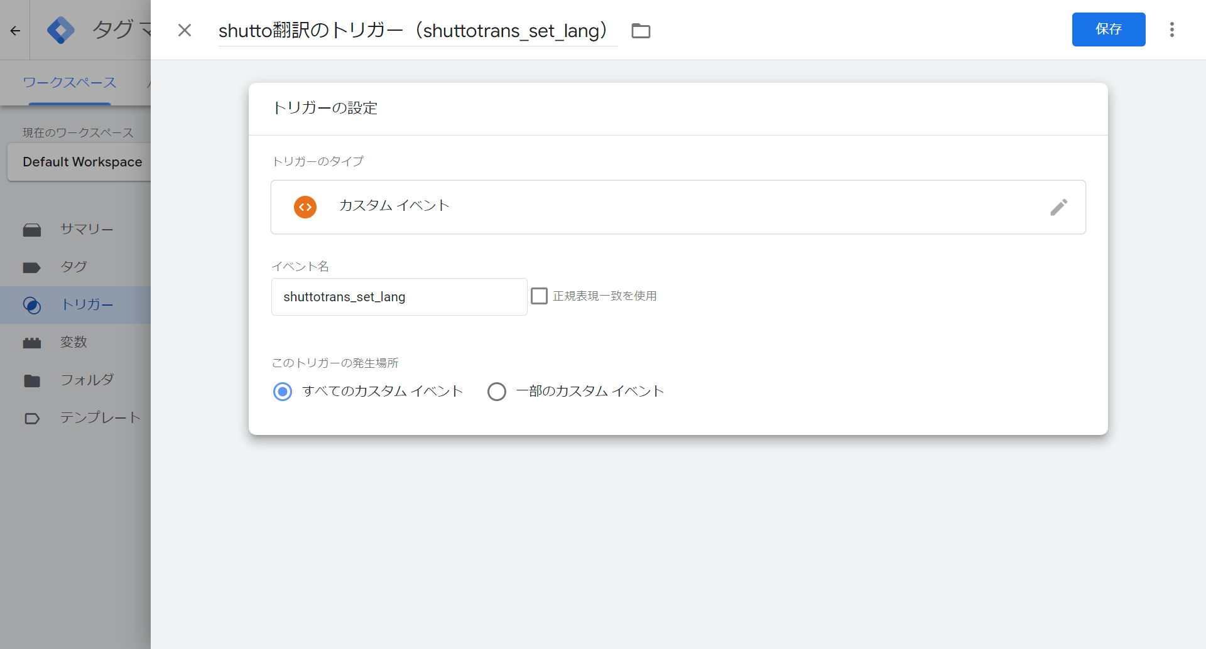Open 変数 in the sidebar
Image resolution: width=1206 pixels, height=649 pixels.
pos(75,342)
